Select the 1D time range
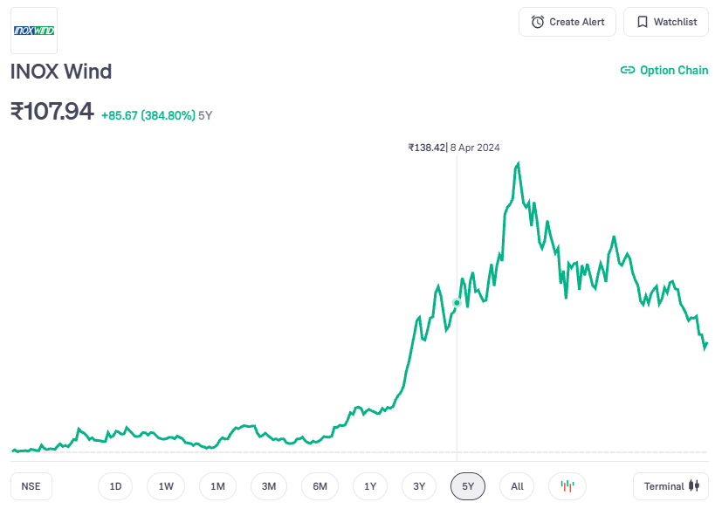722x516 pixels. [x=115, y=486]
